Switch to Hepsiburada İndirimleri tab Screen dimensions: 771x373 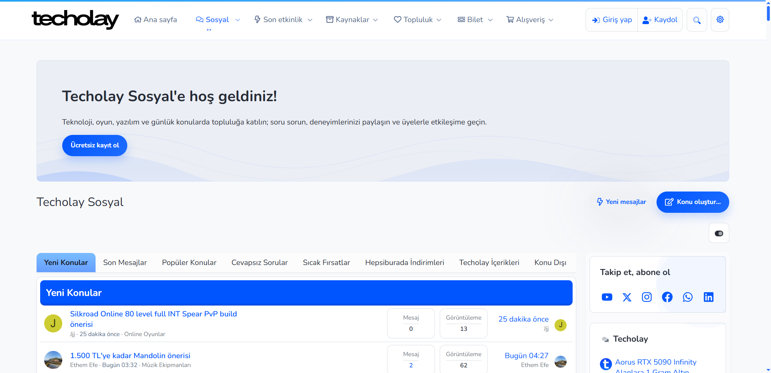click(x=404, y=263)
